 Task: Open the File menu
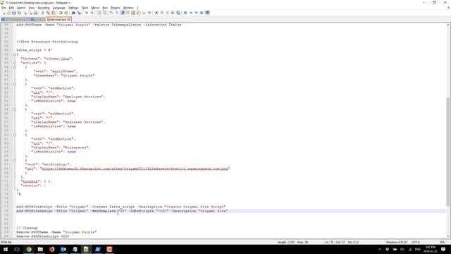[x=4, y=8]
